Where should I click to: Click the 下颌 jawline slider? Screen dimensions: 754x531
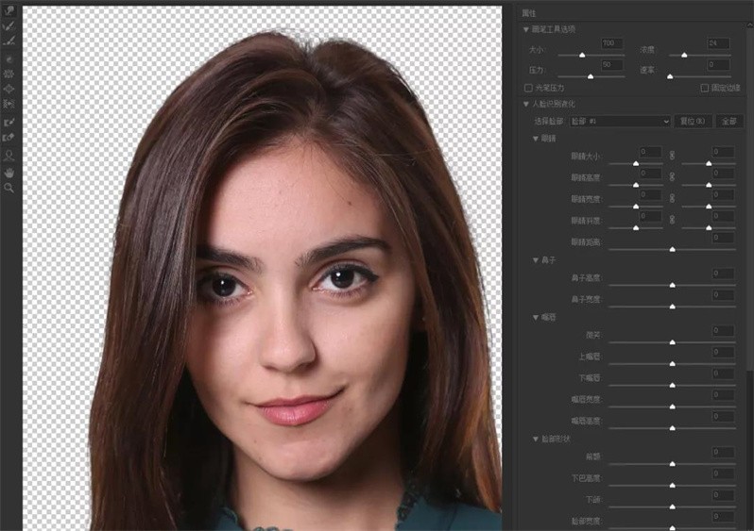tap(672, 507)
